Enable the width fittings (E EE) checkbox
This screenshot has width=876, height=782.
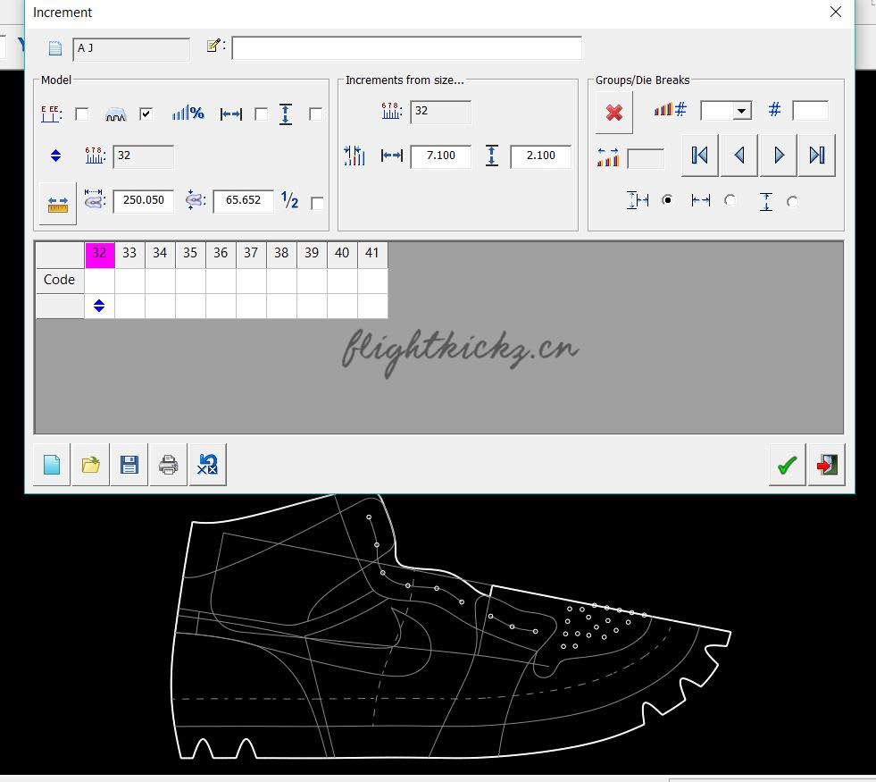click(81, 114)
